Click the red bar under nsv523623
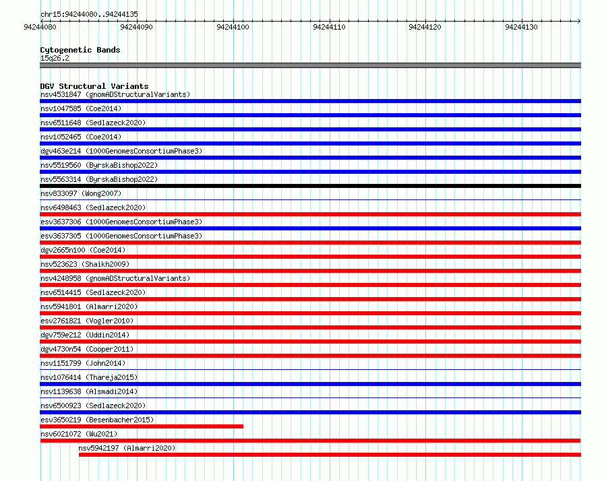This screenshot has height=481, width=600. [310, 271]
